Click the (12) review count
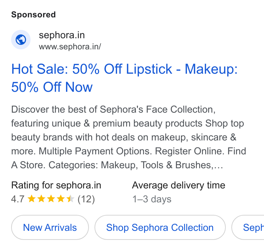Screen dimensions: 264x251 coord(86,199)
